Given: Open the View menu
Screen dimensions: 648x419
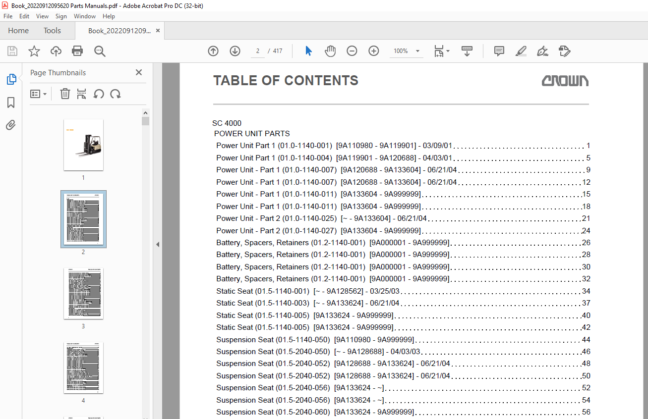Looking at the screenshot, I should pos(43,16).
